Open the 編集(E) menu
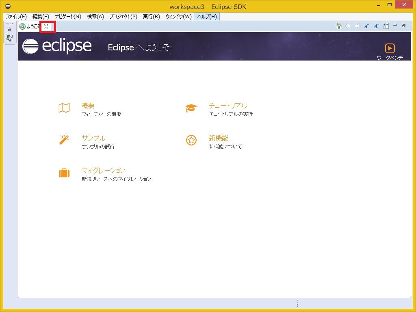The width and height of the screenshot is (416, 312). [x=41, y=17]
